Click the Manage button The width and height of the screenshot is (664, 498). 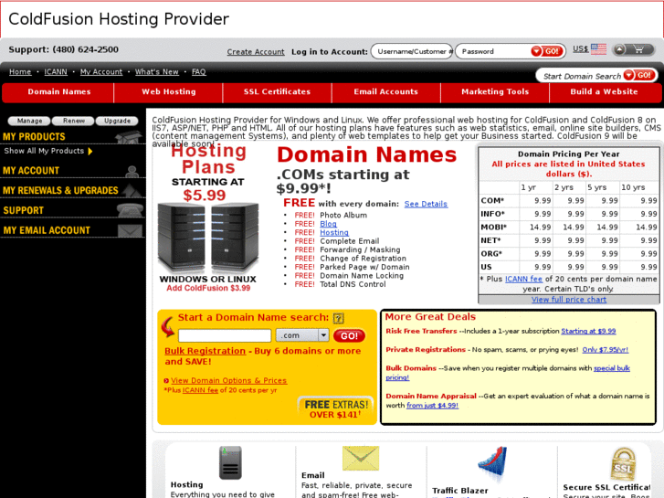[x=29, y=121]
